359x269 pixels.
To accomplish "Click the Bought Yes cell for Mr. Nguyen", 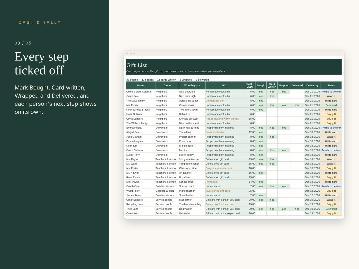I will point(261,173).
